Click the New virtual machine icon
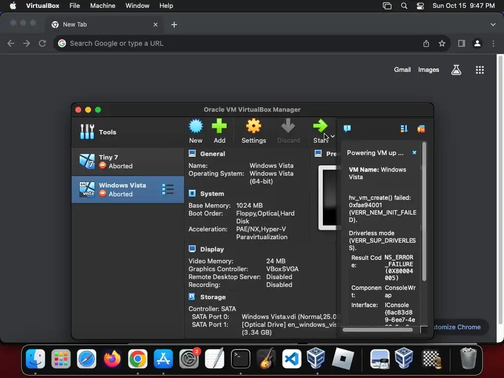Image resolution: width=504 pixels, height=378 pixels. (x=196, y=126)
